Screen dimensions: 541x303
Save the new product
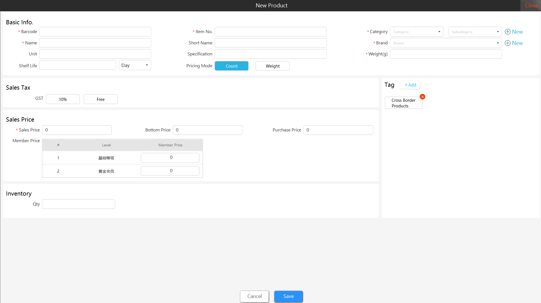(288, 296)
